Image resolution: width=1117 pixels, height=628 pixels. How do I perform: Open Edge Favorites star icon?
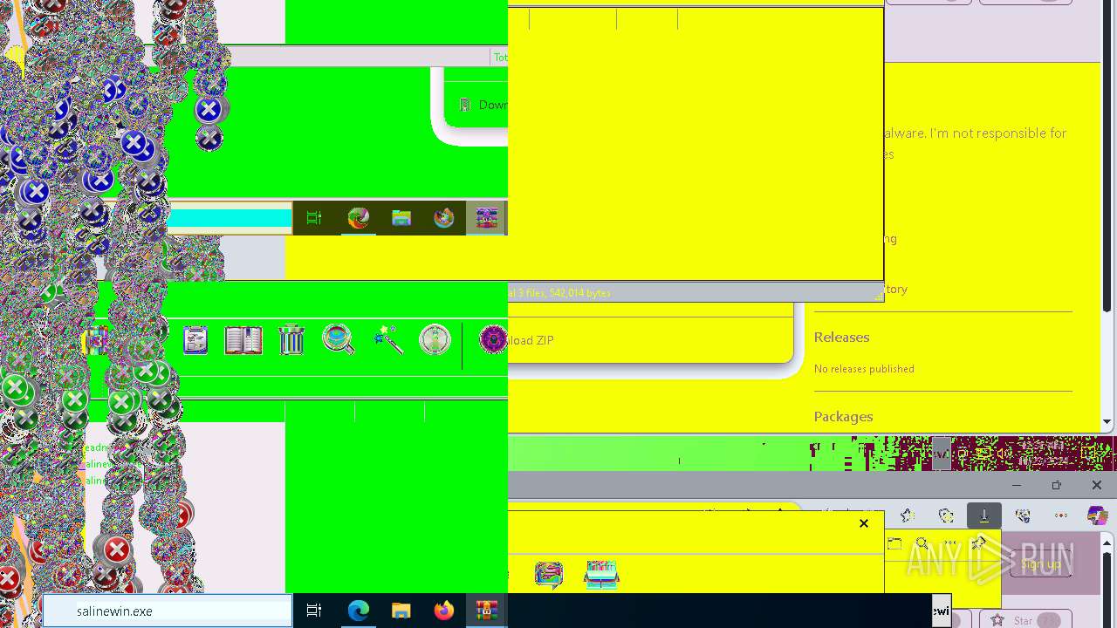click(x=908, y=515)
